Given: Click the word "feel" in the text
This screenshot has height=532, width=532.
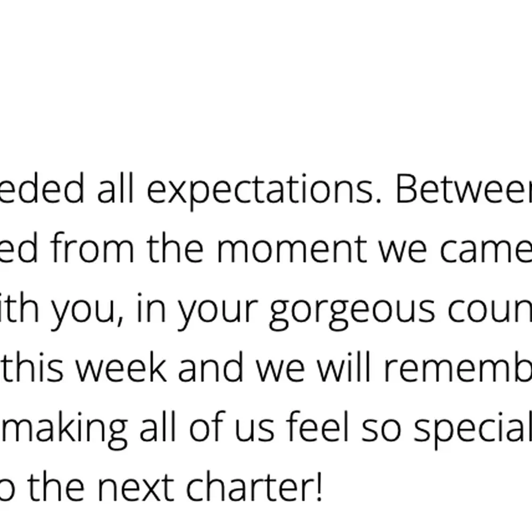Looking at the screenshot, I should coord(318,427).
